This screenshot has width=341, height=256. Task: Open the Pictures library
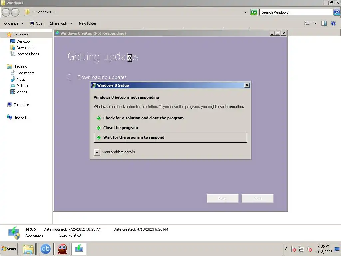point(23,86)
